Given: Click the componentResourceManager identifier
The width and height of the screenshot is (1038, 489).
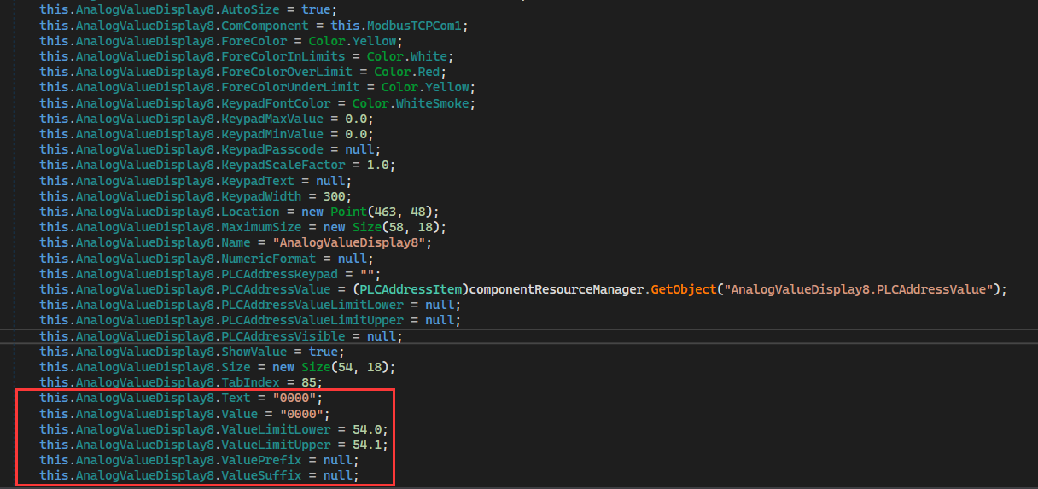Looking at the screenshot, I should (x=555, y=289).
